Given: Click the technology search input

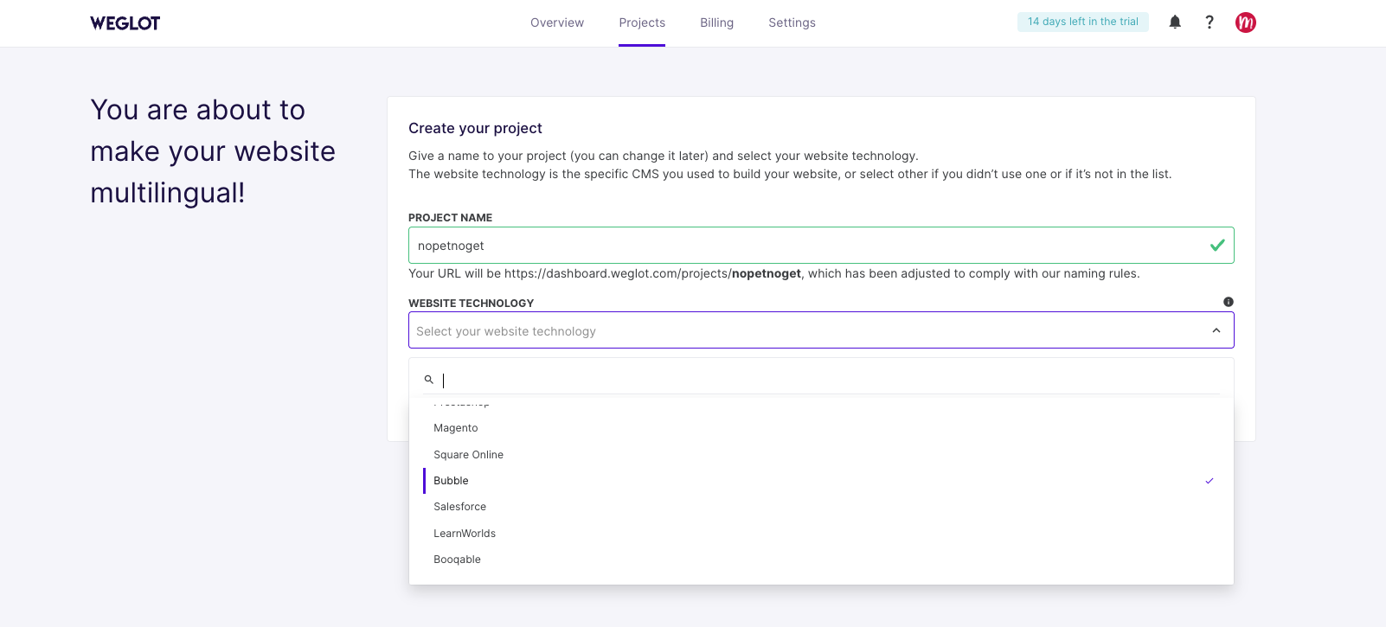Looking at the screenshot, I should tap(831, 380).
